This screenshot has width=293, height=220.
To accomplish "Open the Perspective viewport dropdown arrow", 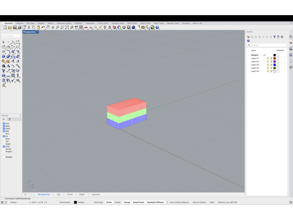I will coord(38,32).
